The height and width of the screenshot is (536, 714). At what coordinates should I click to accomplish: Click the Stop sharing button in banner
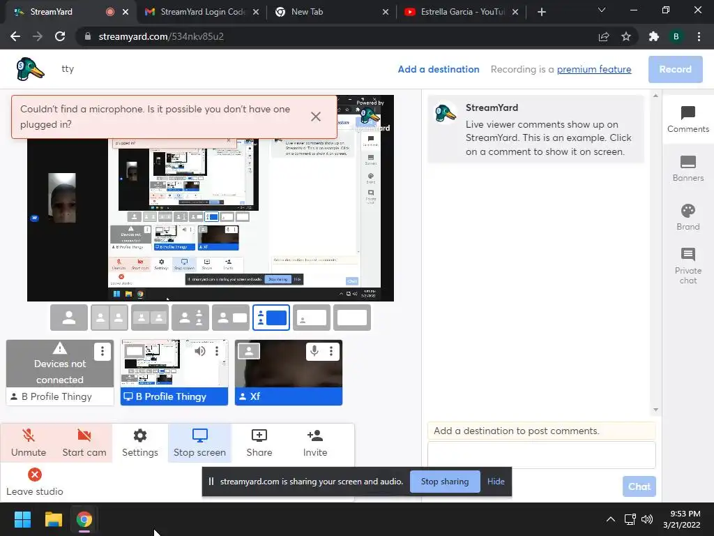(x=445, y=482)
